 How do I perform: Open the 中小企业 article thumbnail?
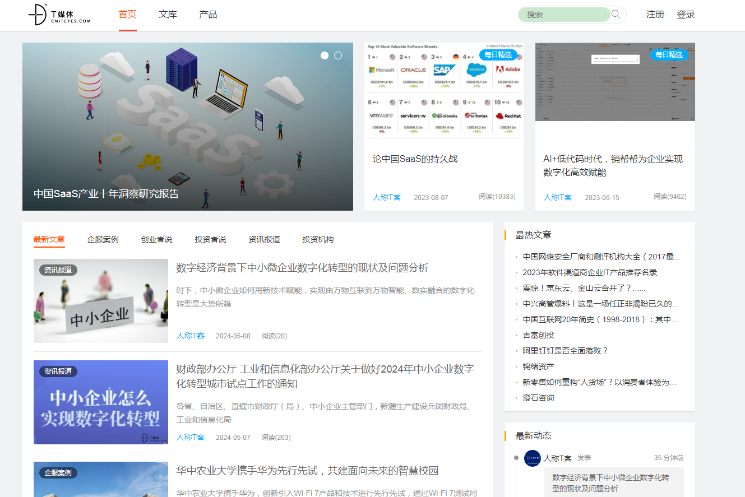(101, 301)
